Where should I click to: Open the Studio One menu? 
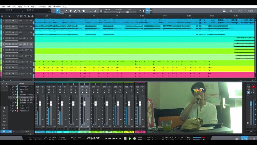57,6
